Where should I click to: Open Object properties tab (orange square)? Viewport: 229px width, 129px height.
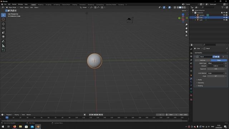[x=191, y=75]
